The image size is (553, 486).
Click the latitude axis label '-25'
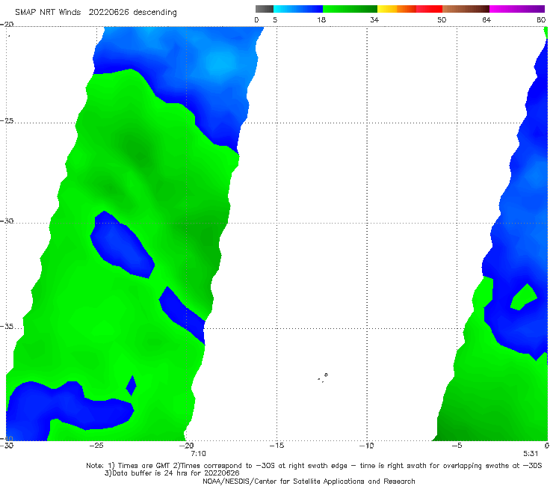pos(7,121)
